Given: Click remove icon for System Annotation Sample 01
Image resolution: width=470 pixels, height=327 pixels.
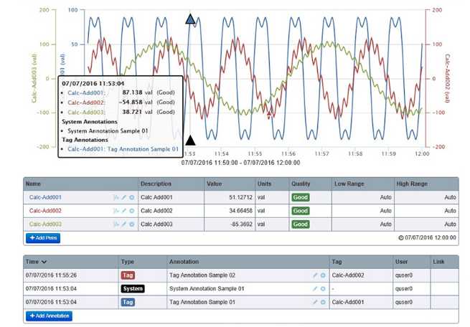Looking at the screenshot, I should tap(323, 288).
